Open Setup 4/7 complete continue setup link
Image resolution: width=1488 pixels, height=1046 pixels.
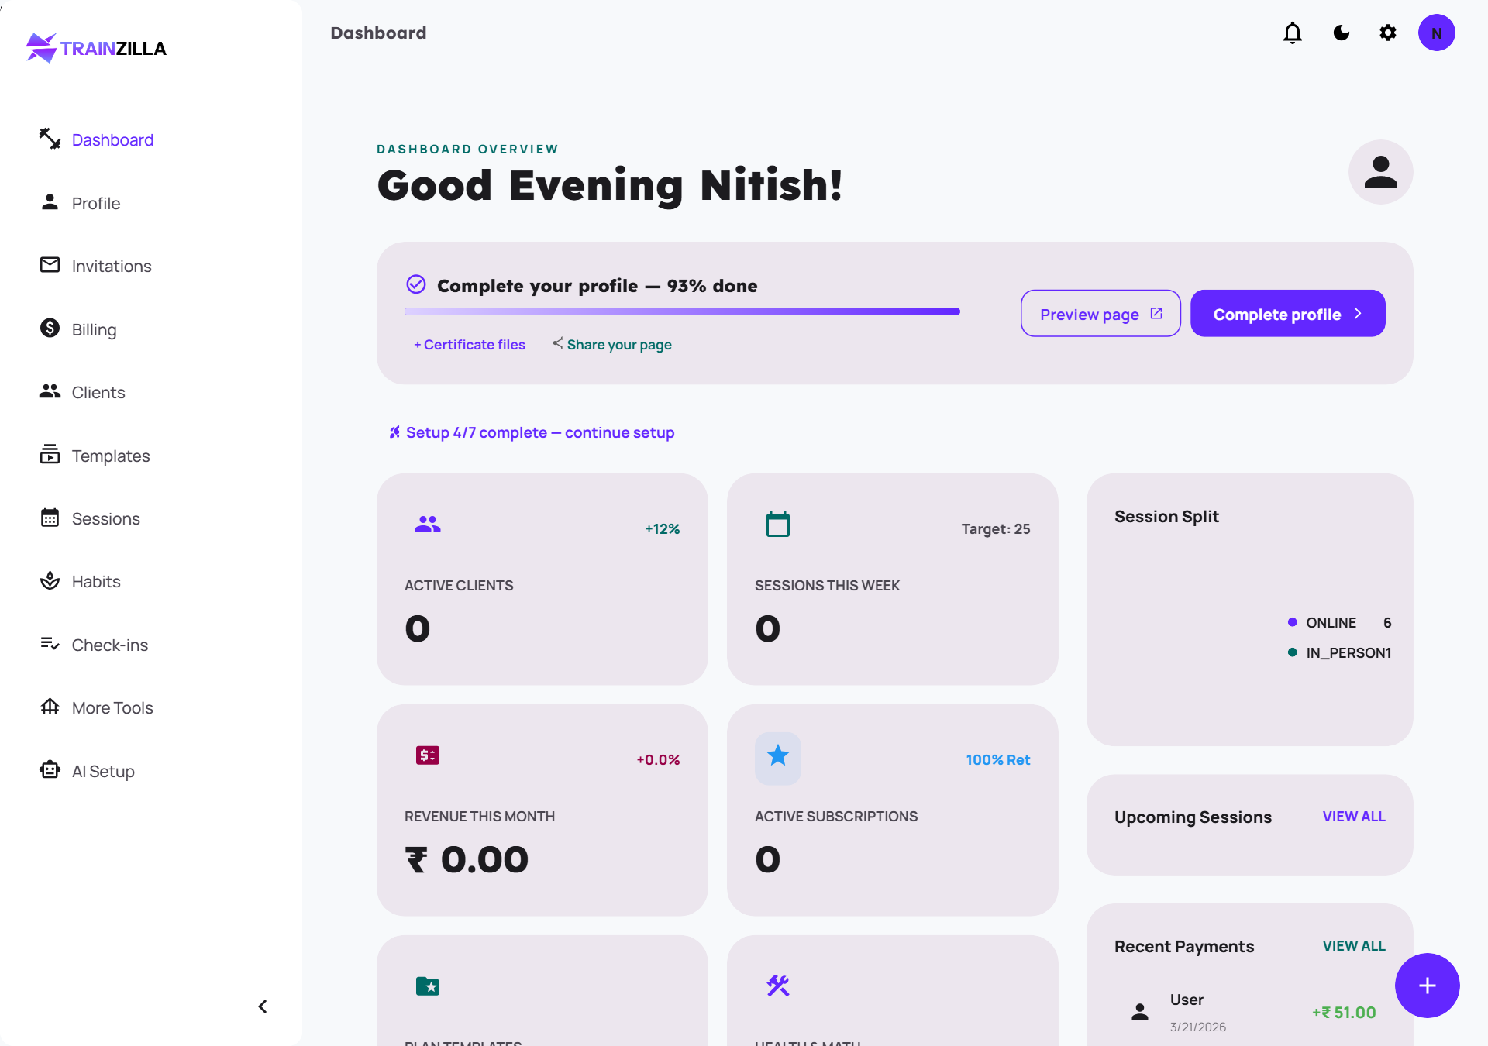point(532,432)
